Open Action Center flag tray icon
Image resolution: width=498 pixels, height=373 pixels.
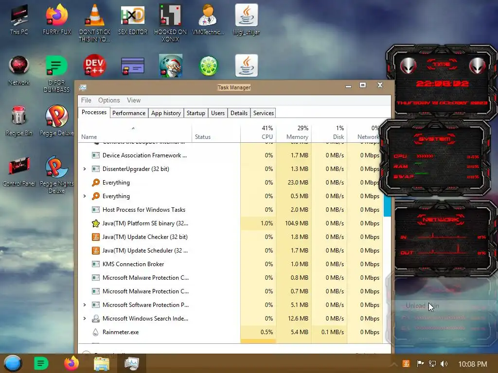pyautogui.click(x=420, y=364)
